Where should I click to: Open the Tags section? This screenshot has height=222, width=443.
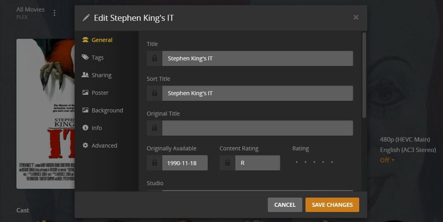pos(93,58)
